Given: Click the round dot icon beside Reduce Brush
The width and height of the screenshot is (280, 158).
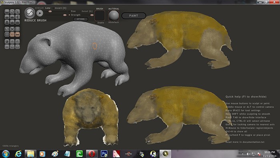Looking at the screenshot, I should tap(40, 13).
